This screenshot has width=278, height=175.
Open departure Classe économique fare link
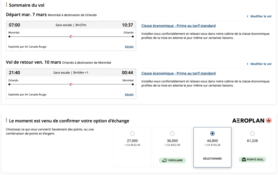(178, 26)
